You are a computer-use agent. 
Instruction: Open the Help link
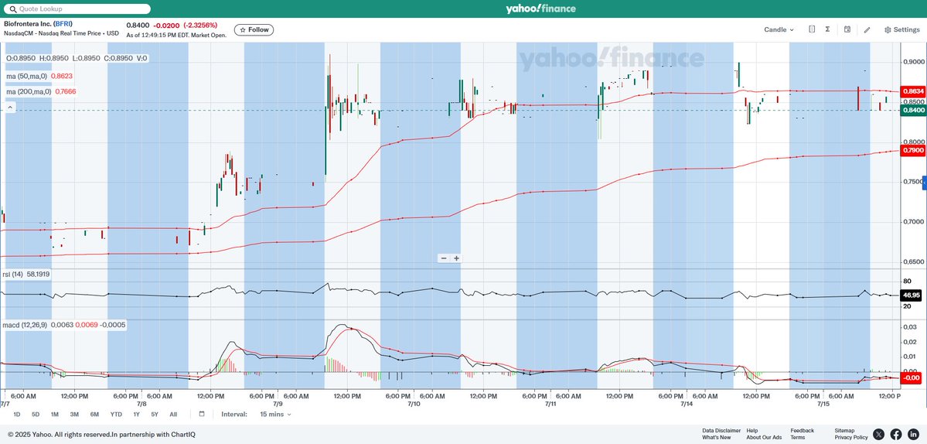pyautogui.click(x=752, y=430)
